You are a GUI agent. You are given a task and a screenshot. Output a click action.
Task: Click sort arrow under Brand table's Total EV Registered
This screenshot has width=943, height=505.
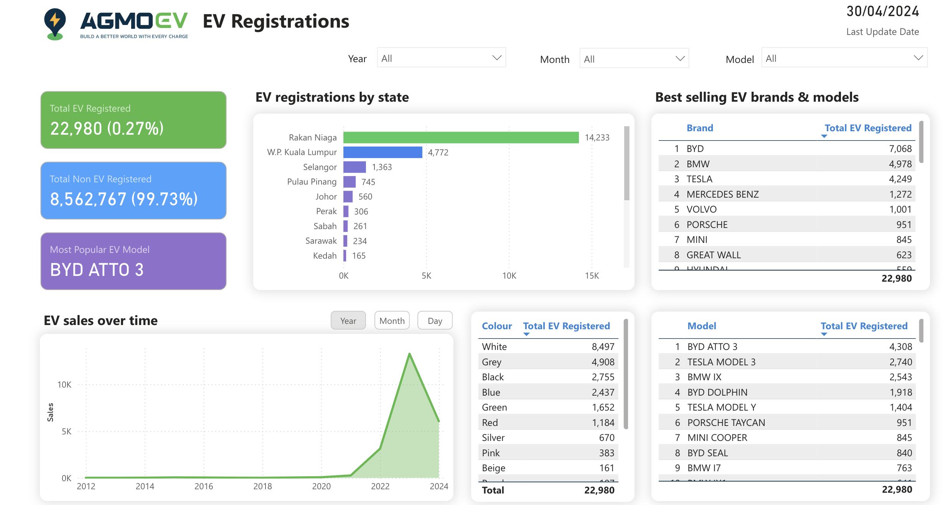pyautogui.click(x=824, y=136)
